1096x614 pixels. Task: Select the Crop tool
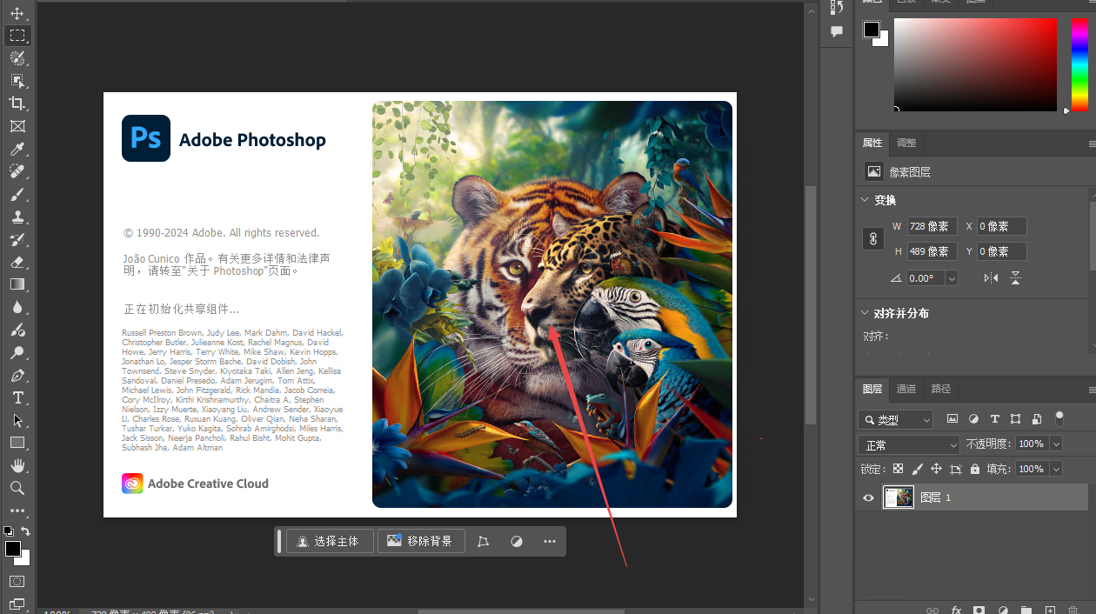click(17, 103)
